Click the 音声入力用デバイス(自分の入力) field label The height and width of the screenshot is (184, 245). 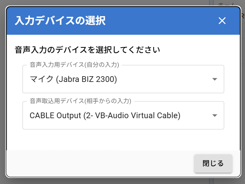(74, 64)
